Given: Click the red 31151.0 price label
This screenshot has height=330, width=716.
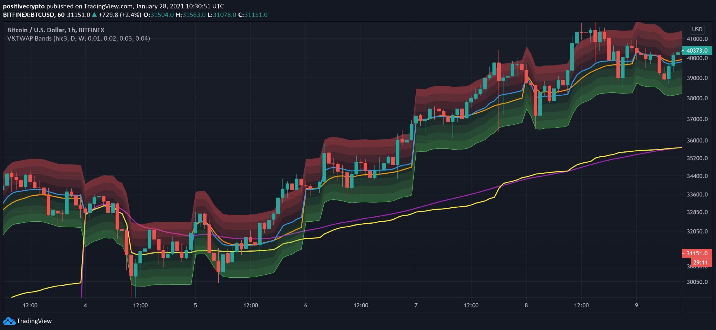Looking at the screenshot, I should [697, 253].
